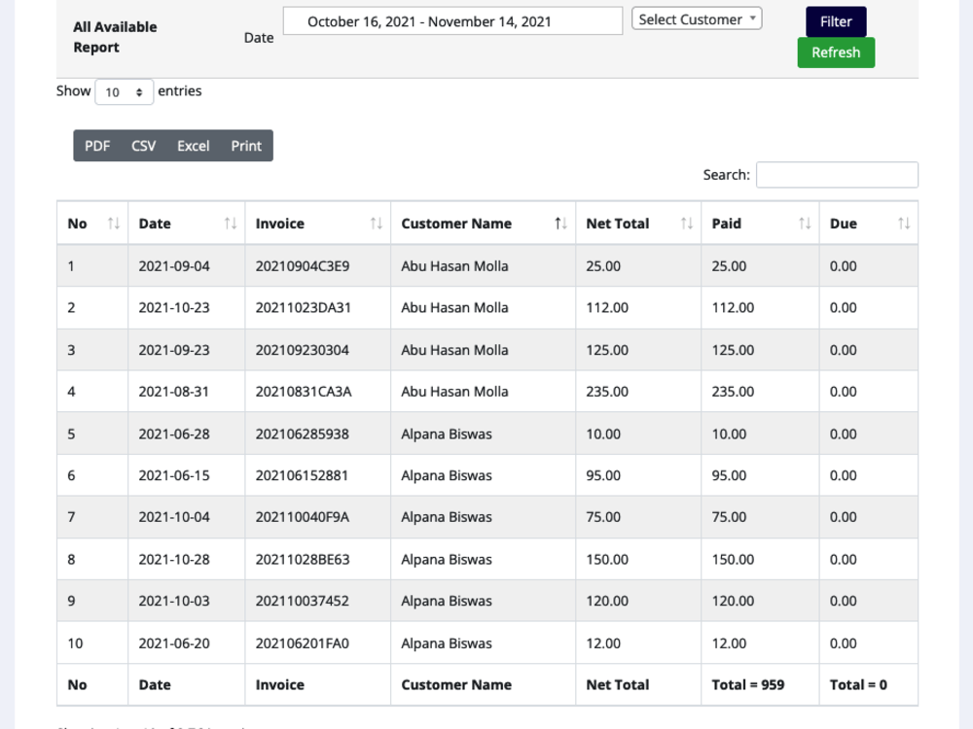Click Net Total value 25.00 in row 1
973x729 pixels.
(x=603, y=266)
